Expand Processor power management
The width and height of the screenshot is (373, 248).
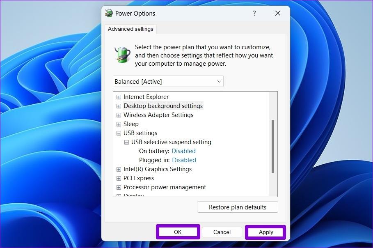[x=119, y=187]
